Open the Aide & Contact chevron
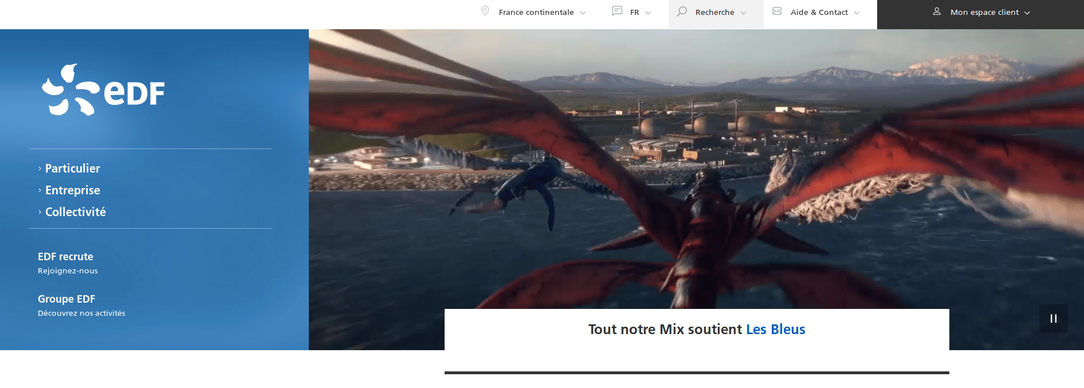The width and height of the screenshot is (1084, 388). (857, 13)
